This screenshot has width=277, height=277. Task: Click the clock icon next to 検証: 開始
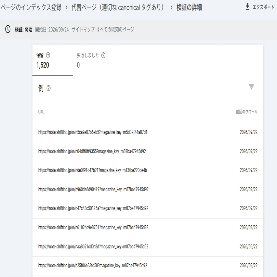[8, 29]
